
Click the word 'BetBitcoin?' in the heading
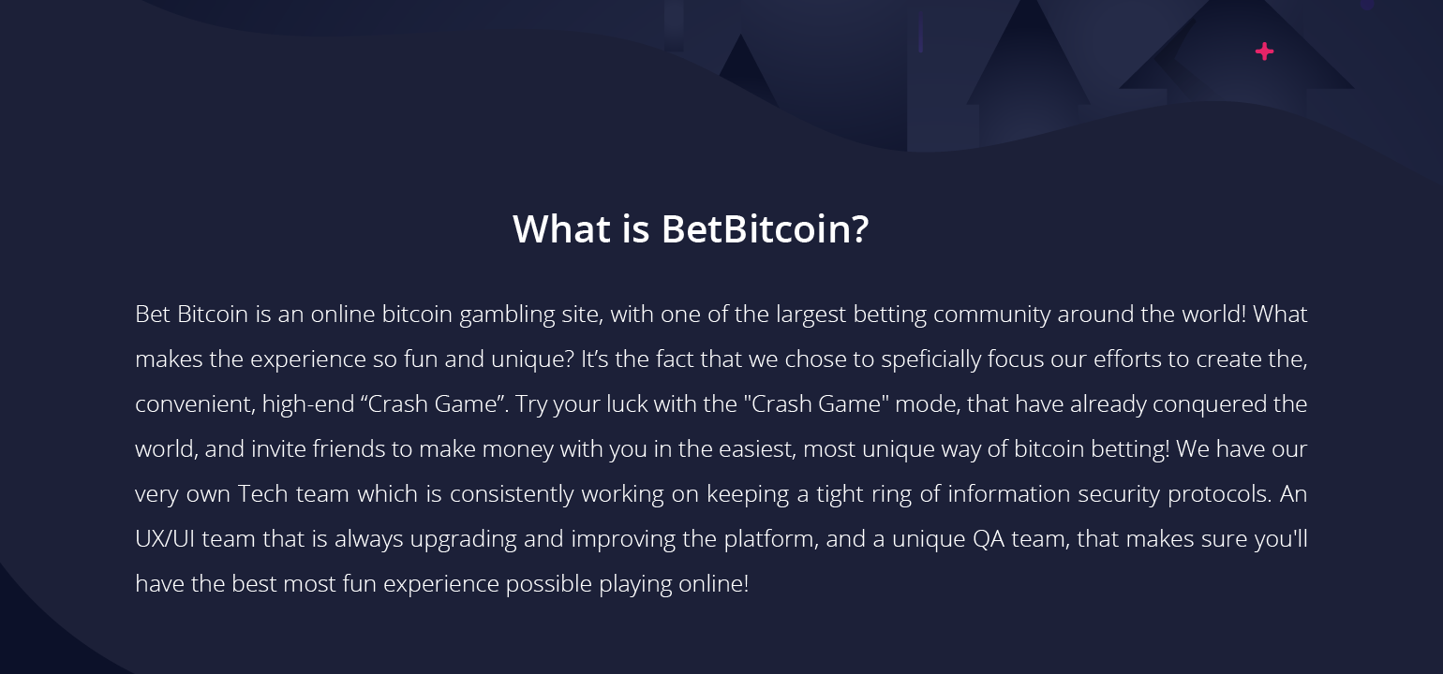[766, 229]
